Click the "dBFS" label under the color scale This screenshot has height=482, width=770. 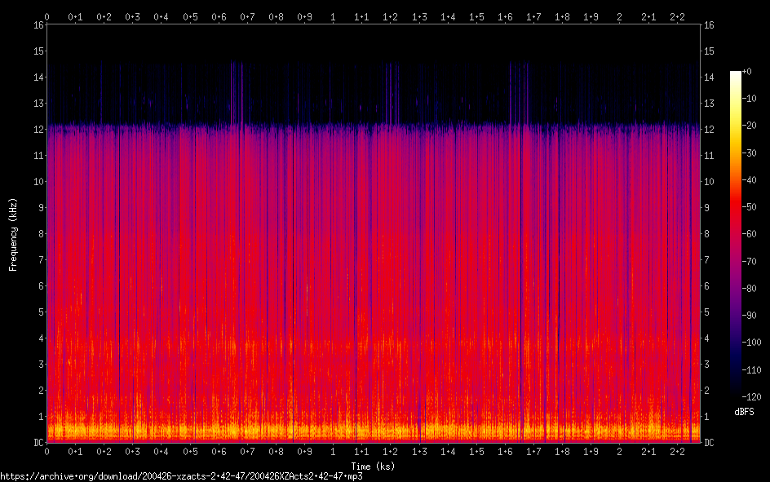(744, 412)
